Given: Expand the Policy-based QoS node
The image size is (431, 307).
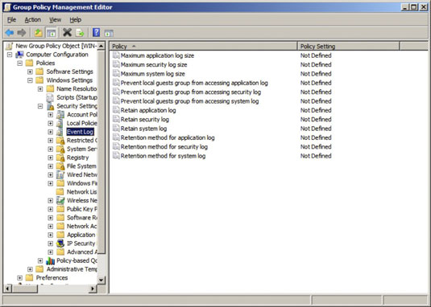Looking at the screenshot, I should tap(40, 260).
